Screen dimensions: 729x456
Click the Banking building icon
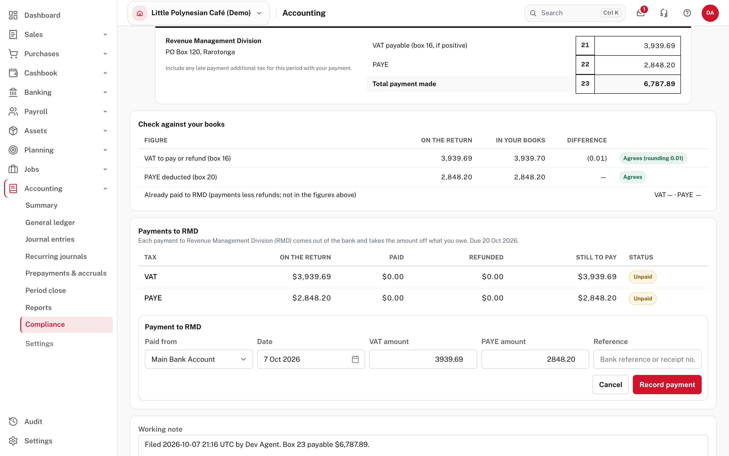[x=13, y=92]
